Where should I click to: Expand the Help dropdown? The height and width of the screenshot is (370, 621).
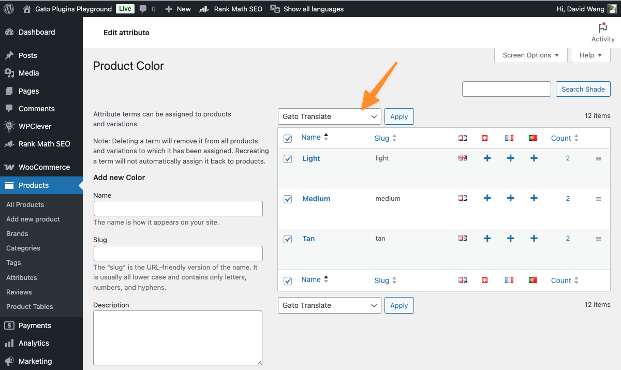590,55
